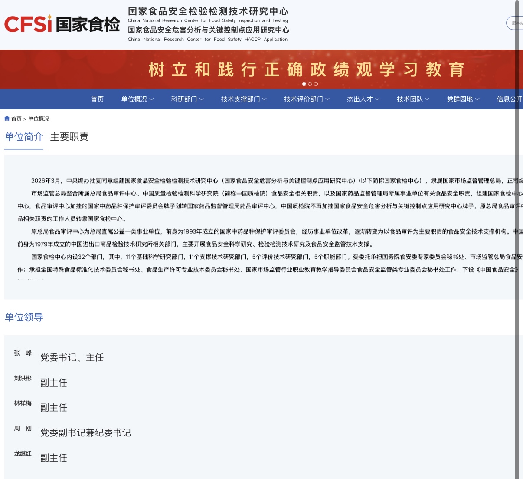Go to 首页 breadcrumb link
The image size is (523, 479).
click(16, 119)
